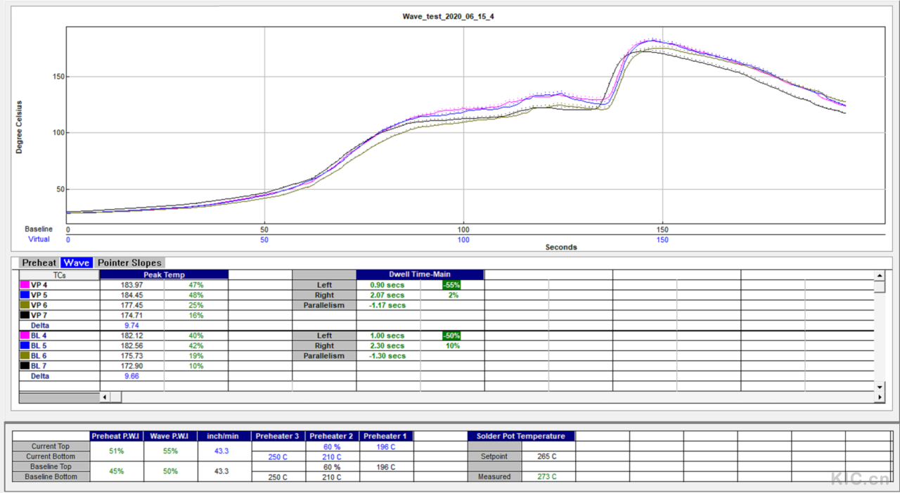
Task: Open the Pointer Slopes tab
Action: click(x=129, y=262)
